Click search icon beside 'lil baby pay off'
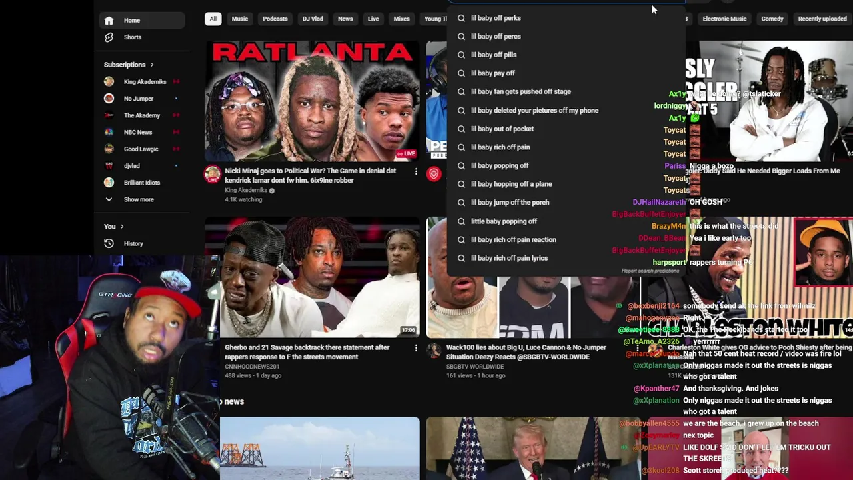The width and height of the screenshot is (853, 480). point(461,73)
